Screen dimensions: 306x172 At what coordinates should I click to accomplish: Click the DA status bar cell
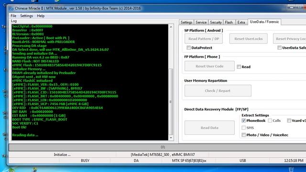[136, 161]
